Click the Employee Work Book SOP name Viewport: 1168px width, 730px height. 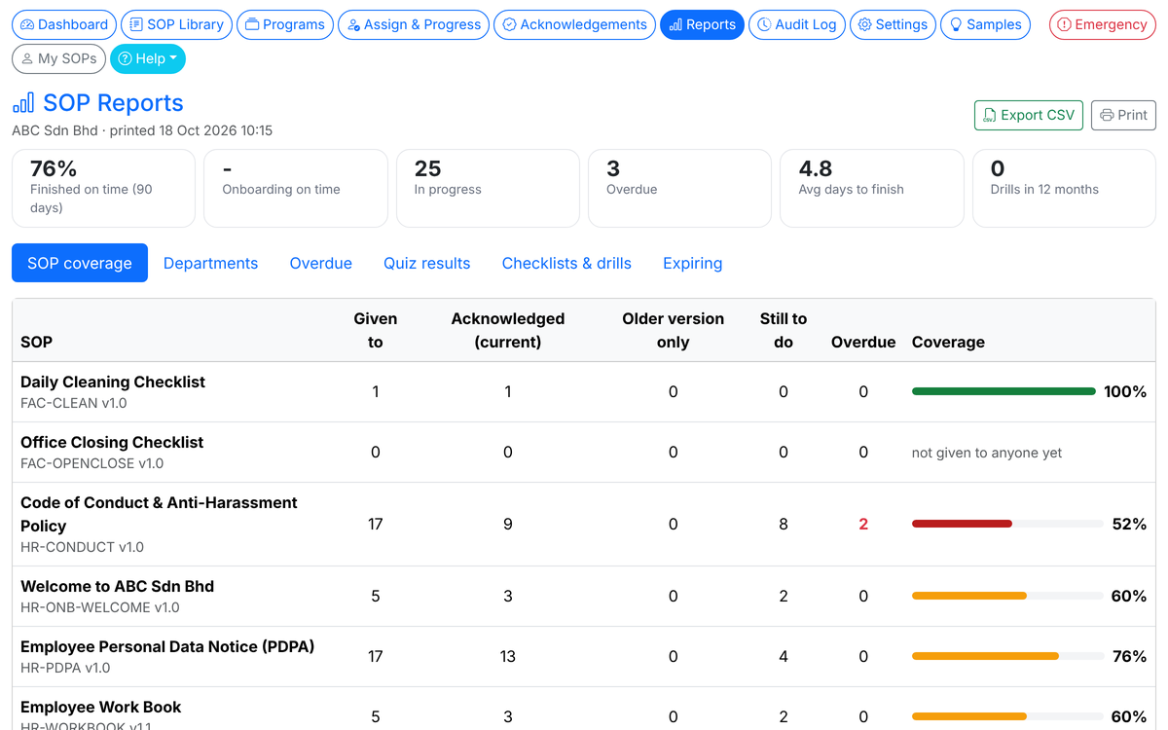tap(101, 707)
